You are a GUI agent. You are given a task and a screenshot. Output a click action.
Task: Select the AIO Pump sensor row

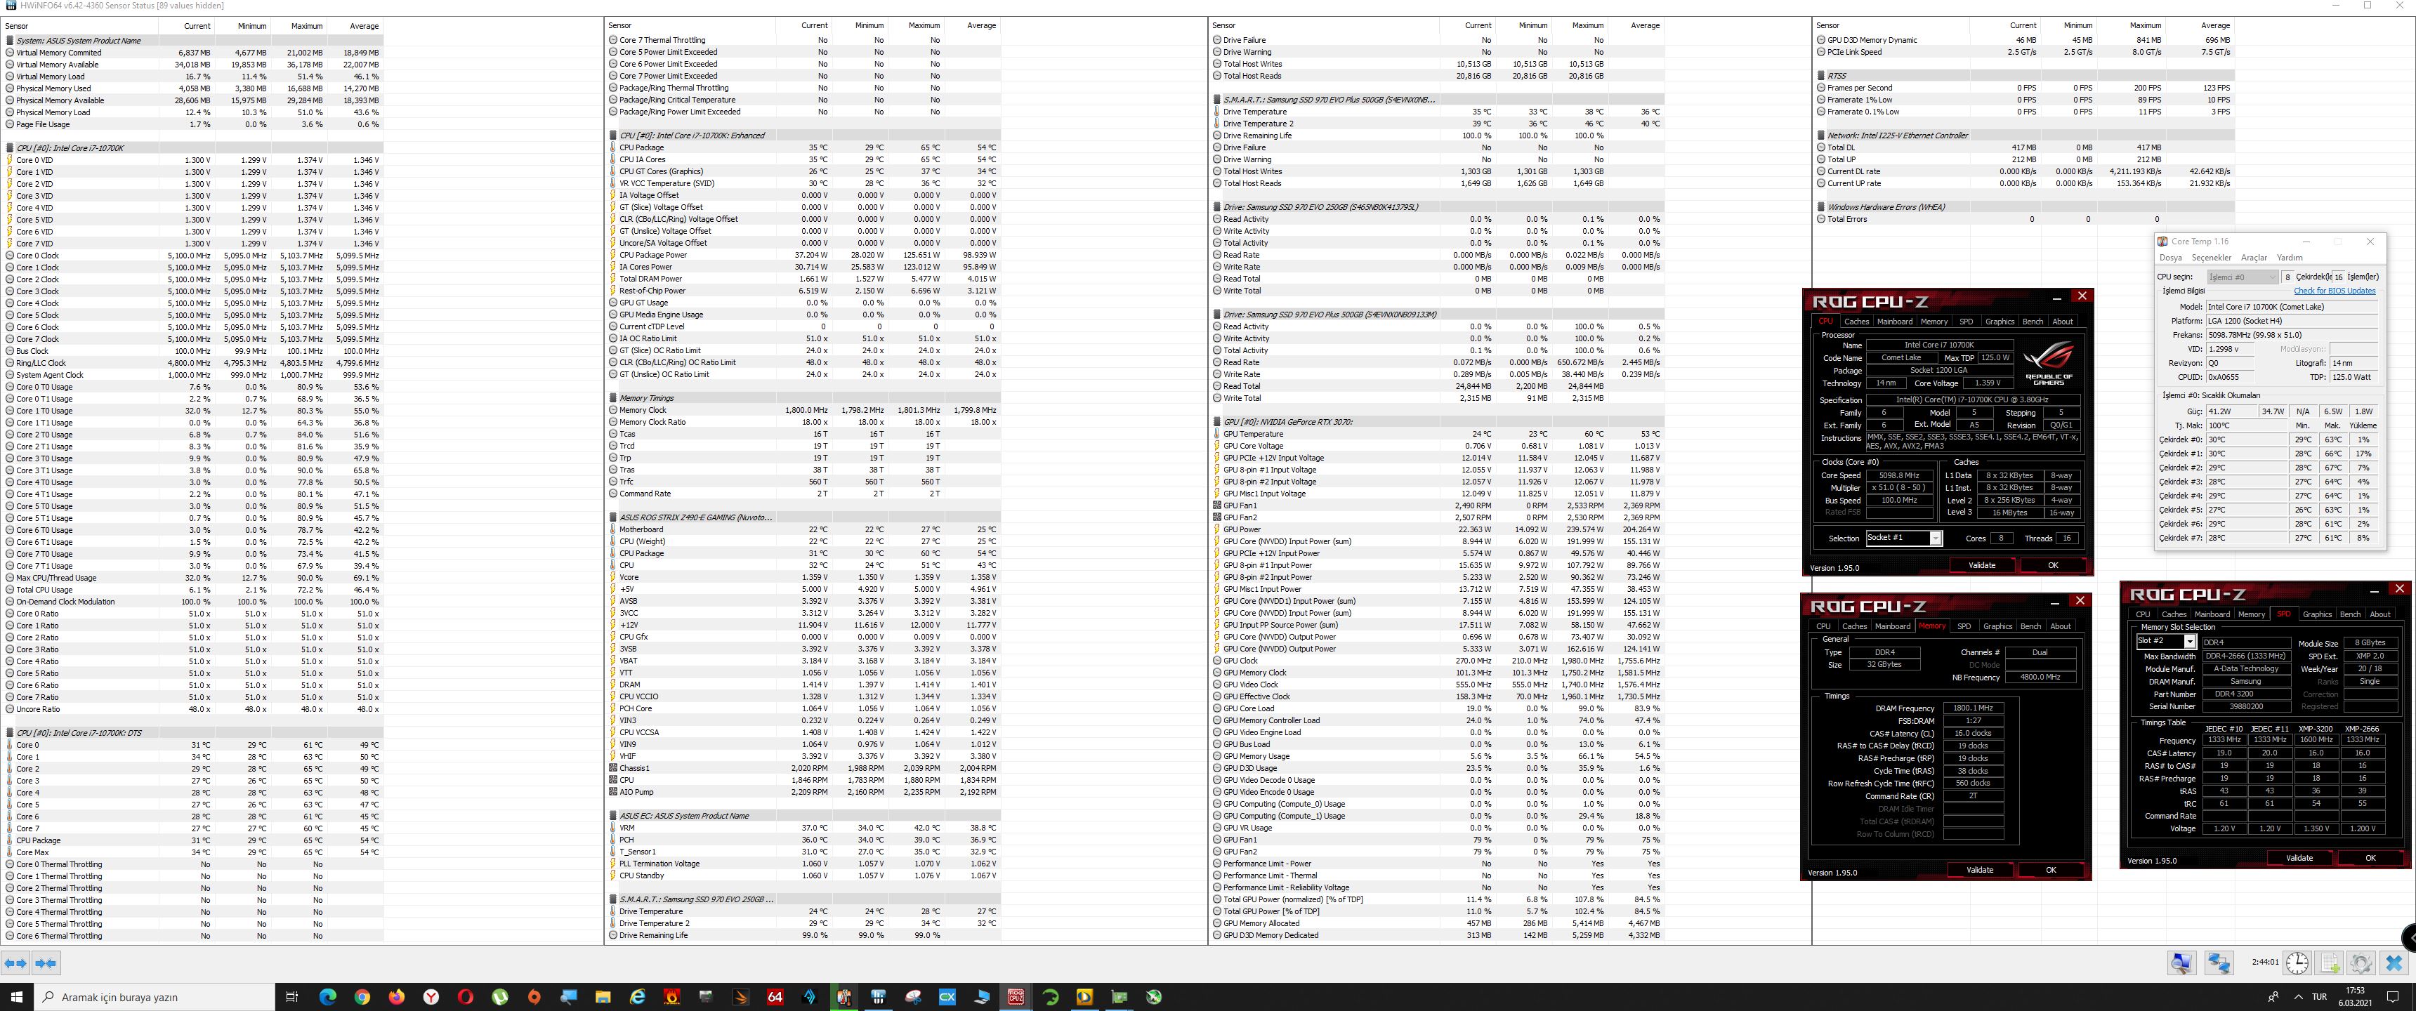coord(803,793)
